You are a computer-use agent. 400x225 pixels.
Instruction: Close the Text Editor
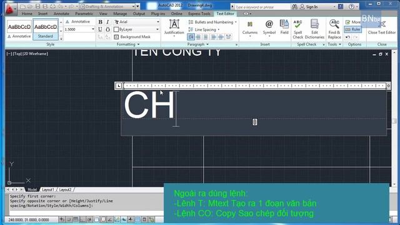(x=382, y=27)
